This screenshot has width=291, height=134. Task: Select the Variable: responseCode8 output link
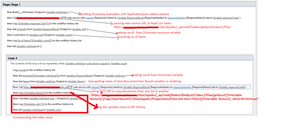point(232,87)
